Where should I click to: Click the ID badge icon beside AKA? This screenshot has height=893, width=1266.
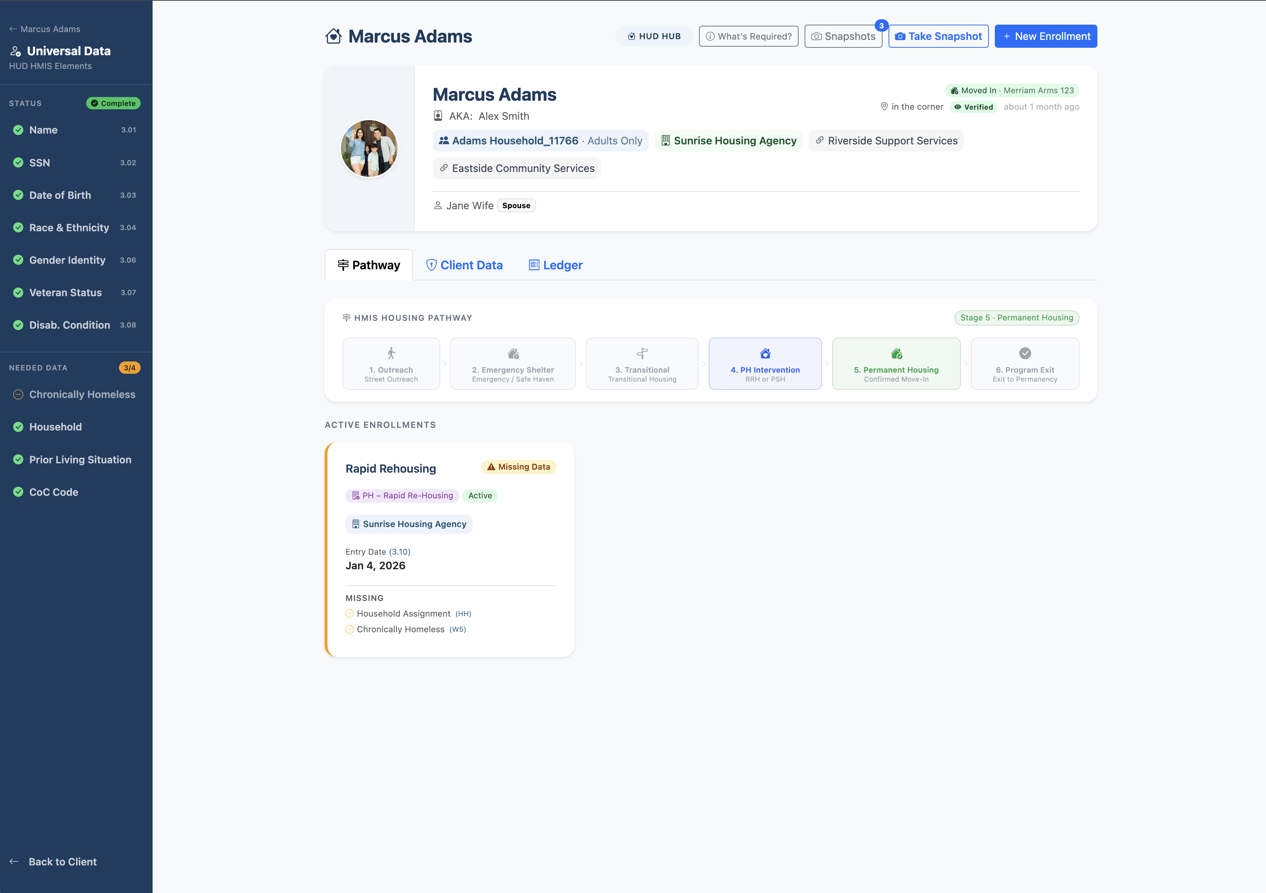coord(438,116)
